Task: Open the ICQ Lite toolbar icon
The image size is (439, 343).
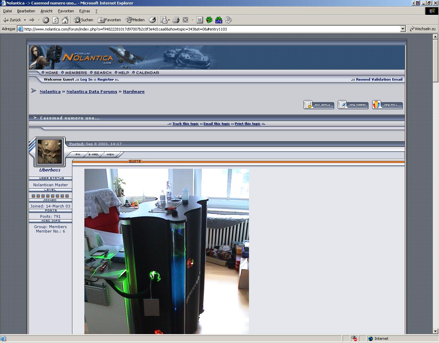Action: coord(218,20)
